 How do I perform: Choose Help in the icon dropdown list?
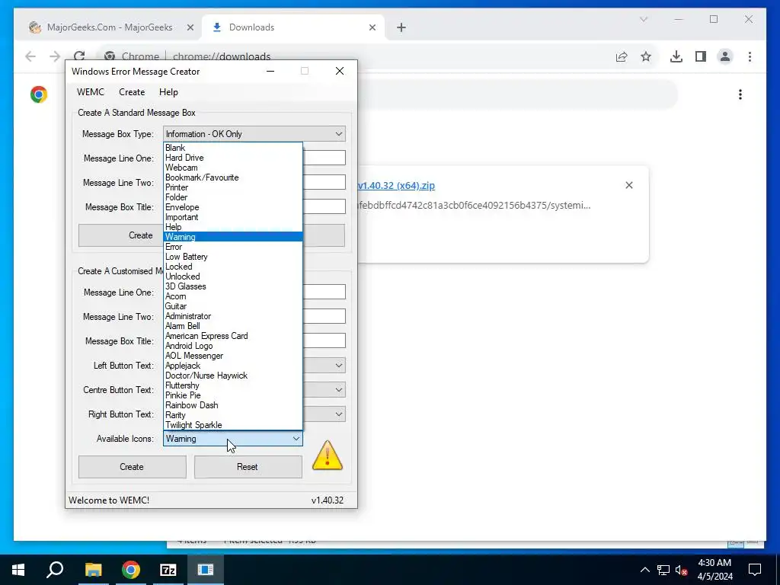coord(233,227)
